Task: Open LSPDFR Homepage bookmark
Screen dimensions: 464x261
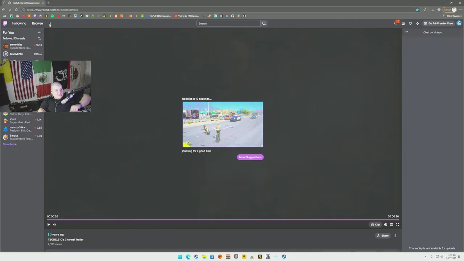Action: tap(158, 16)
